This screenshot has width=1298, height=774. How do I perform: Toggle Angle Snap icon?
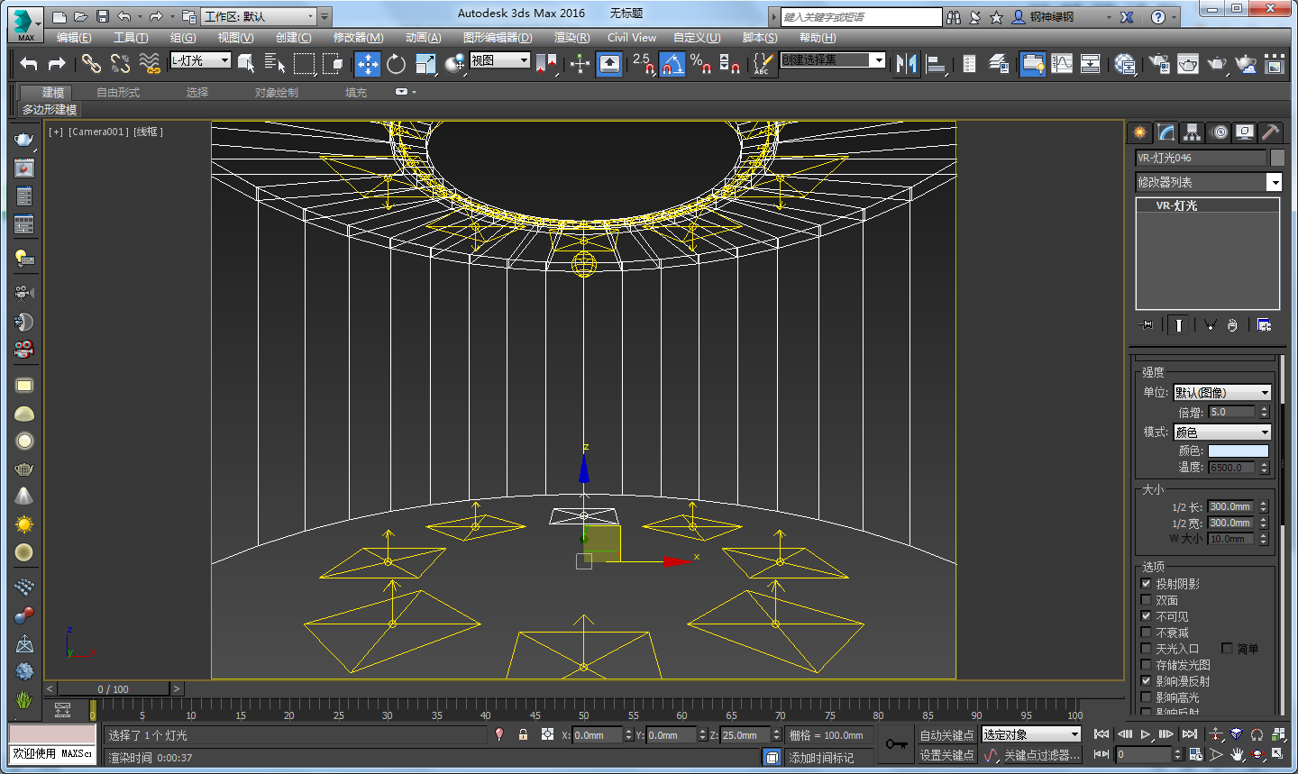(x=672, y=63)
